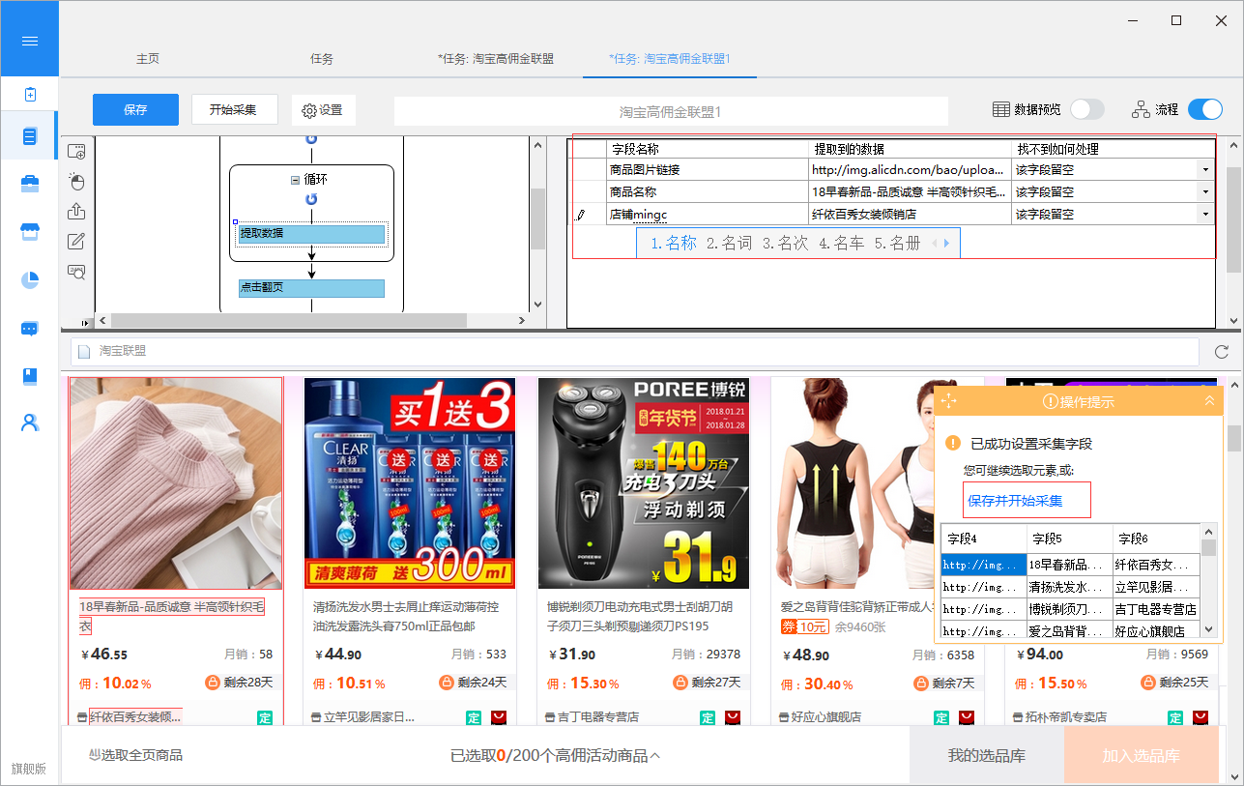Click the 纤依百秀女装倾销店 extracted data cell
The width and height of the screenshot is (1244, 786).
tap(910, 215)
